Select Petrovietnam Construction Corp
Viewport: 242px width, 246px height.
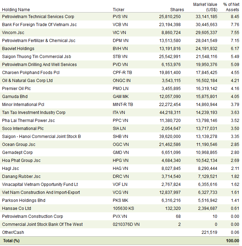tap(32, 217)
